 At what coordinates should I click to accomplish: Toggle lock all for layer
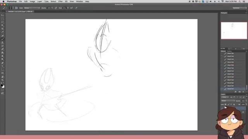coord(234,104)
